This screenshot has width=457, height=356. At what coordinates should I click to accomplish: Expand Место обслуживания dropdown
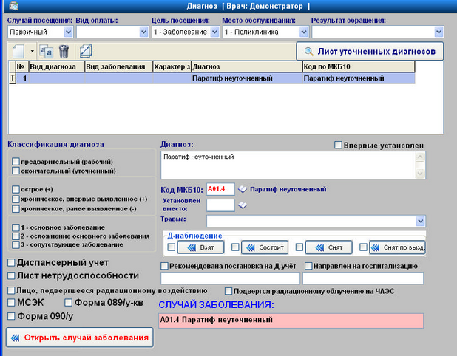pos(304,32)
